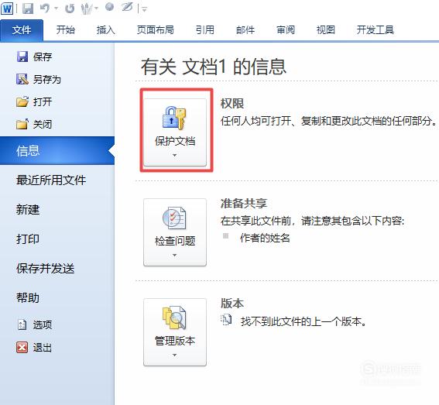Open Customize Quick Access Toolbar dropdown
Screen dimensions: 439x405
tap(145, 9)
